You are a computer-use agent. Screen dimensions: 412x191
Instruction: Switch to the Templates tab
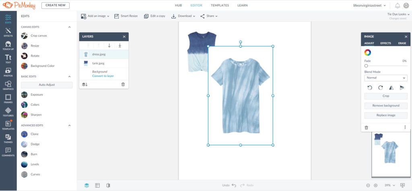coord(220,6)
